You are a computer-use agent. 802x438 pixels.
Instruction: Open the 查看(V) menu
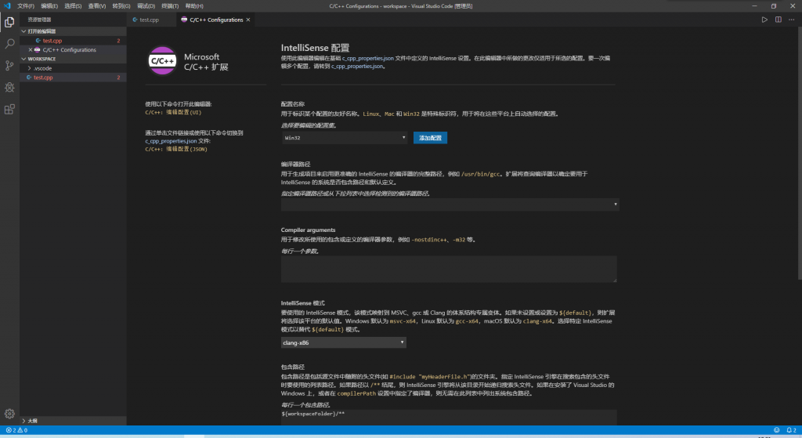pyautogui.click(x=96, y=6)
